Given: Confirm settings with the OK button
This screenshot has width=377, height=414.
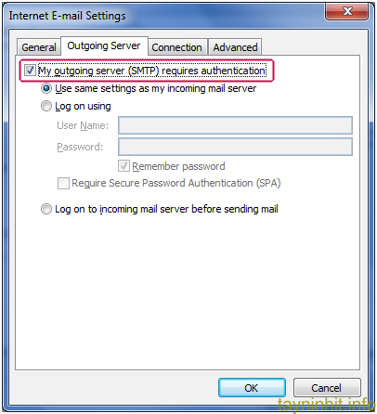Looking at the screenshot, I should coord(252,388).
